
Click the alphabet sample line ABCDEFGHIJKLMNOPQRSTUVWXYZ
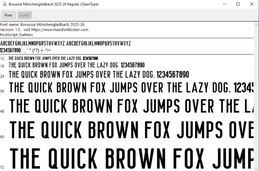click(66, 44)
